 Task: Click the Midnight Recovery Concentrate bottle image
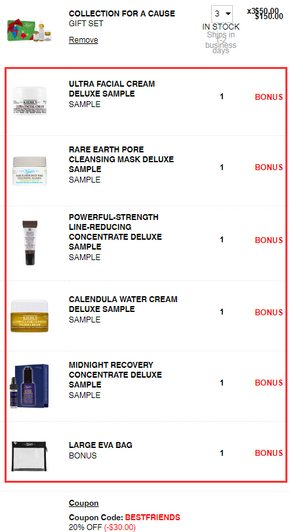tap(29, 386)
